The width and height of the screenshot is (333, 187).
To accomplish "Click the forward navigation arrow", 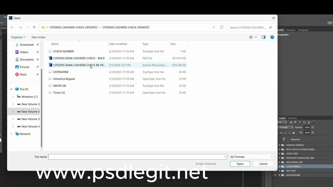I will point(20,27).
